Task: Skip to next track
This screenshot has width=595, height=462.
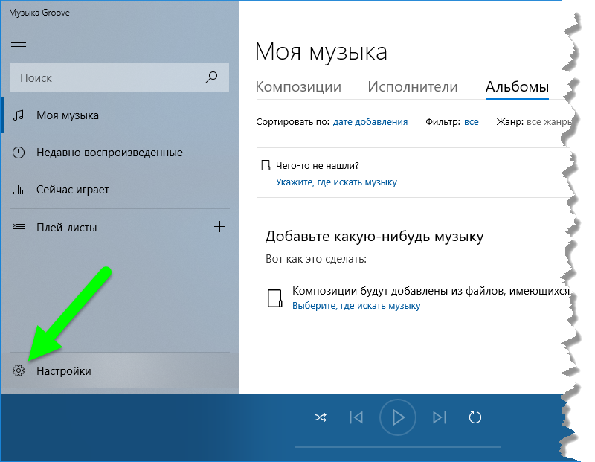Action: (440, 417)
